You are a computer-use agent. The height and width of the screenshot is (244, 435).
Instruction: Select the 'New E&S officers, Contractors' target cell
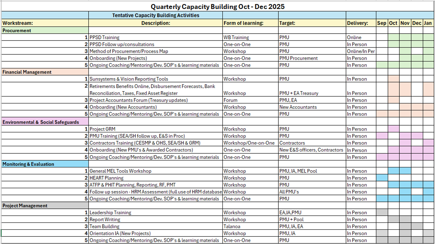tap(312, 150)
